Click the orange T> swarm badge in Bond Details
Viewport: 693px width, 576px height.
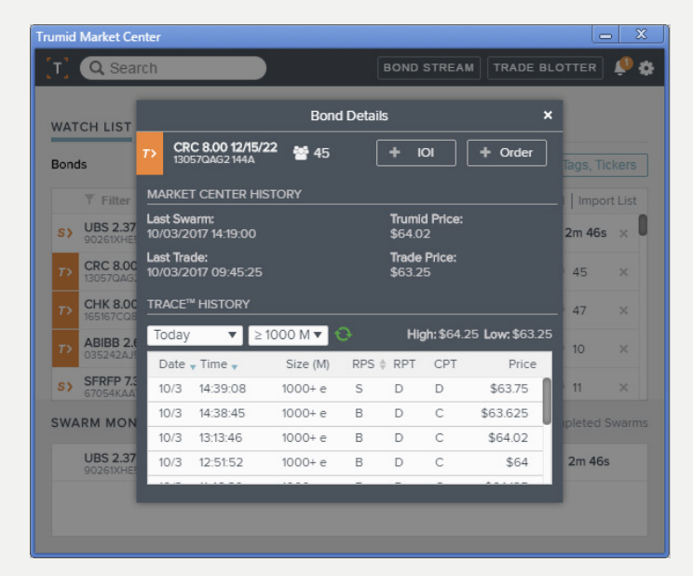click(149, 153)
